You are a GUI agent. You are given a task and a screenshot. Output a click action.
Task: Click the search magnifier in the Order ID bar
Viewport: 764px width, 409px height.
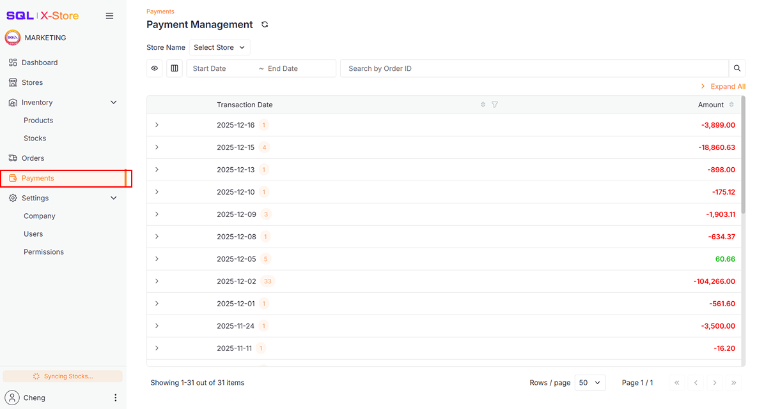[737, 68]
